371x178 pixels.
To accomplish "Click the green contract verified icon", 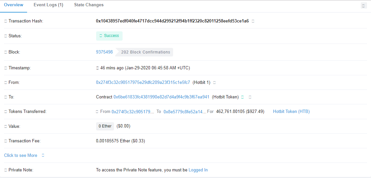I will pyautogui.click(x=242, y=97).
